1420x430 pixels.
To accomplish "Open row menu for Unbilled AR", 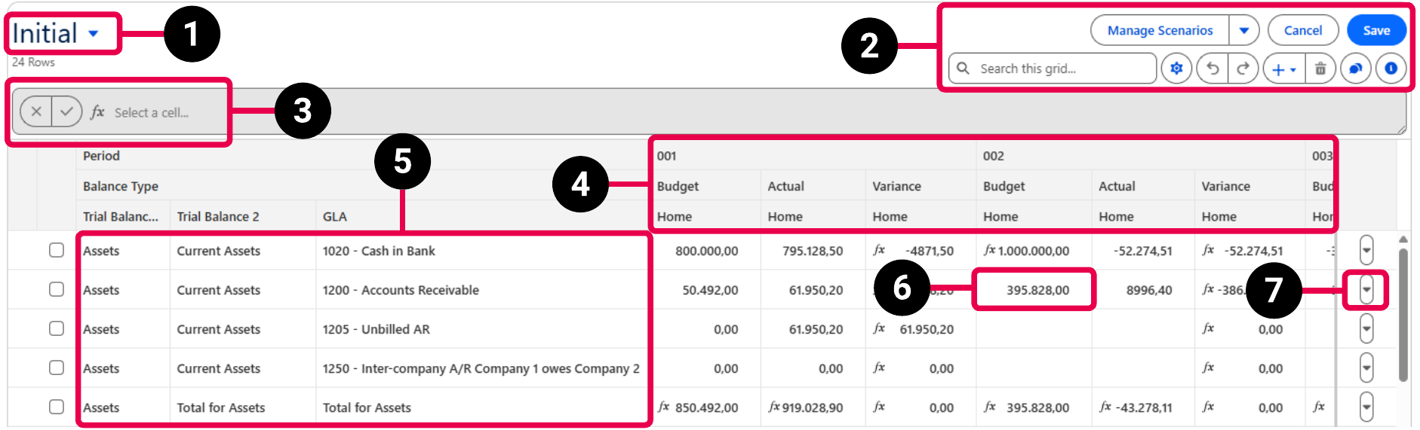I will (x=1366, y=328).
